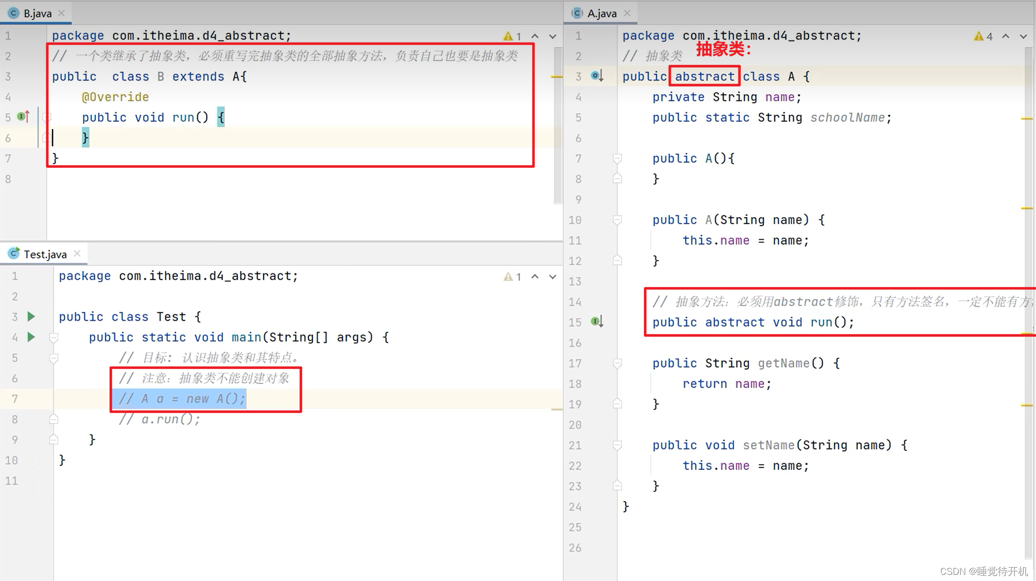
Task: Click the abstract keyword in class A declaration
Action: 704,76
